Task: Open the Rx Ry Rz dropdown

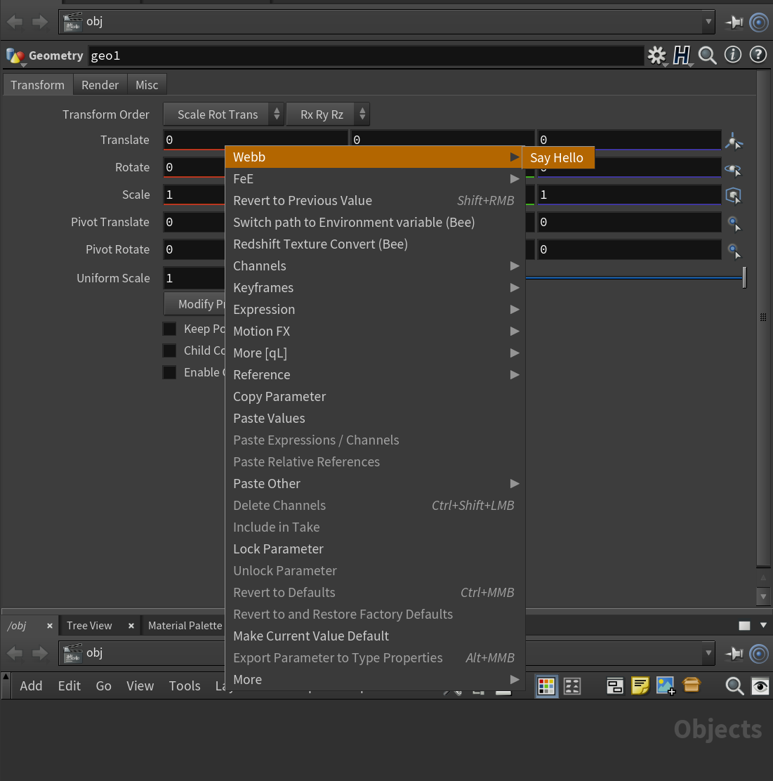Action: pyautogui.click(x=328, y=114)
